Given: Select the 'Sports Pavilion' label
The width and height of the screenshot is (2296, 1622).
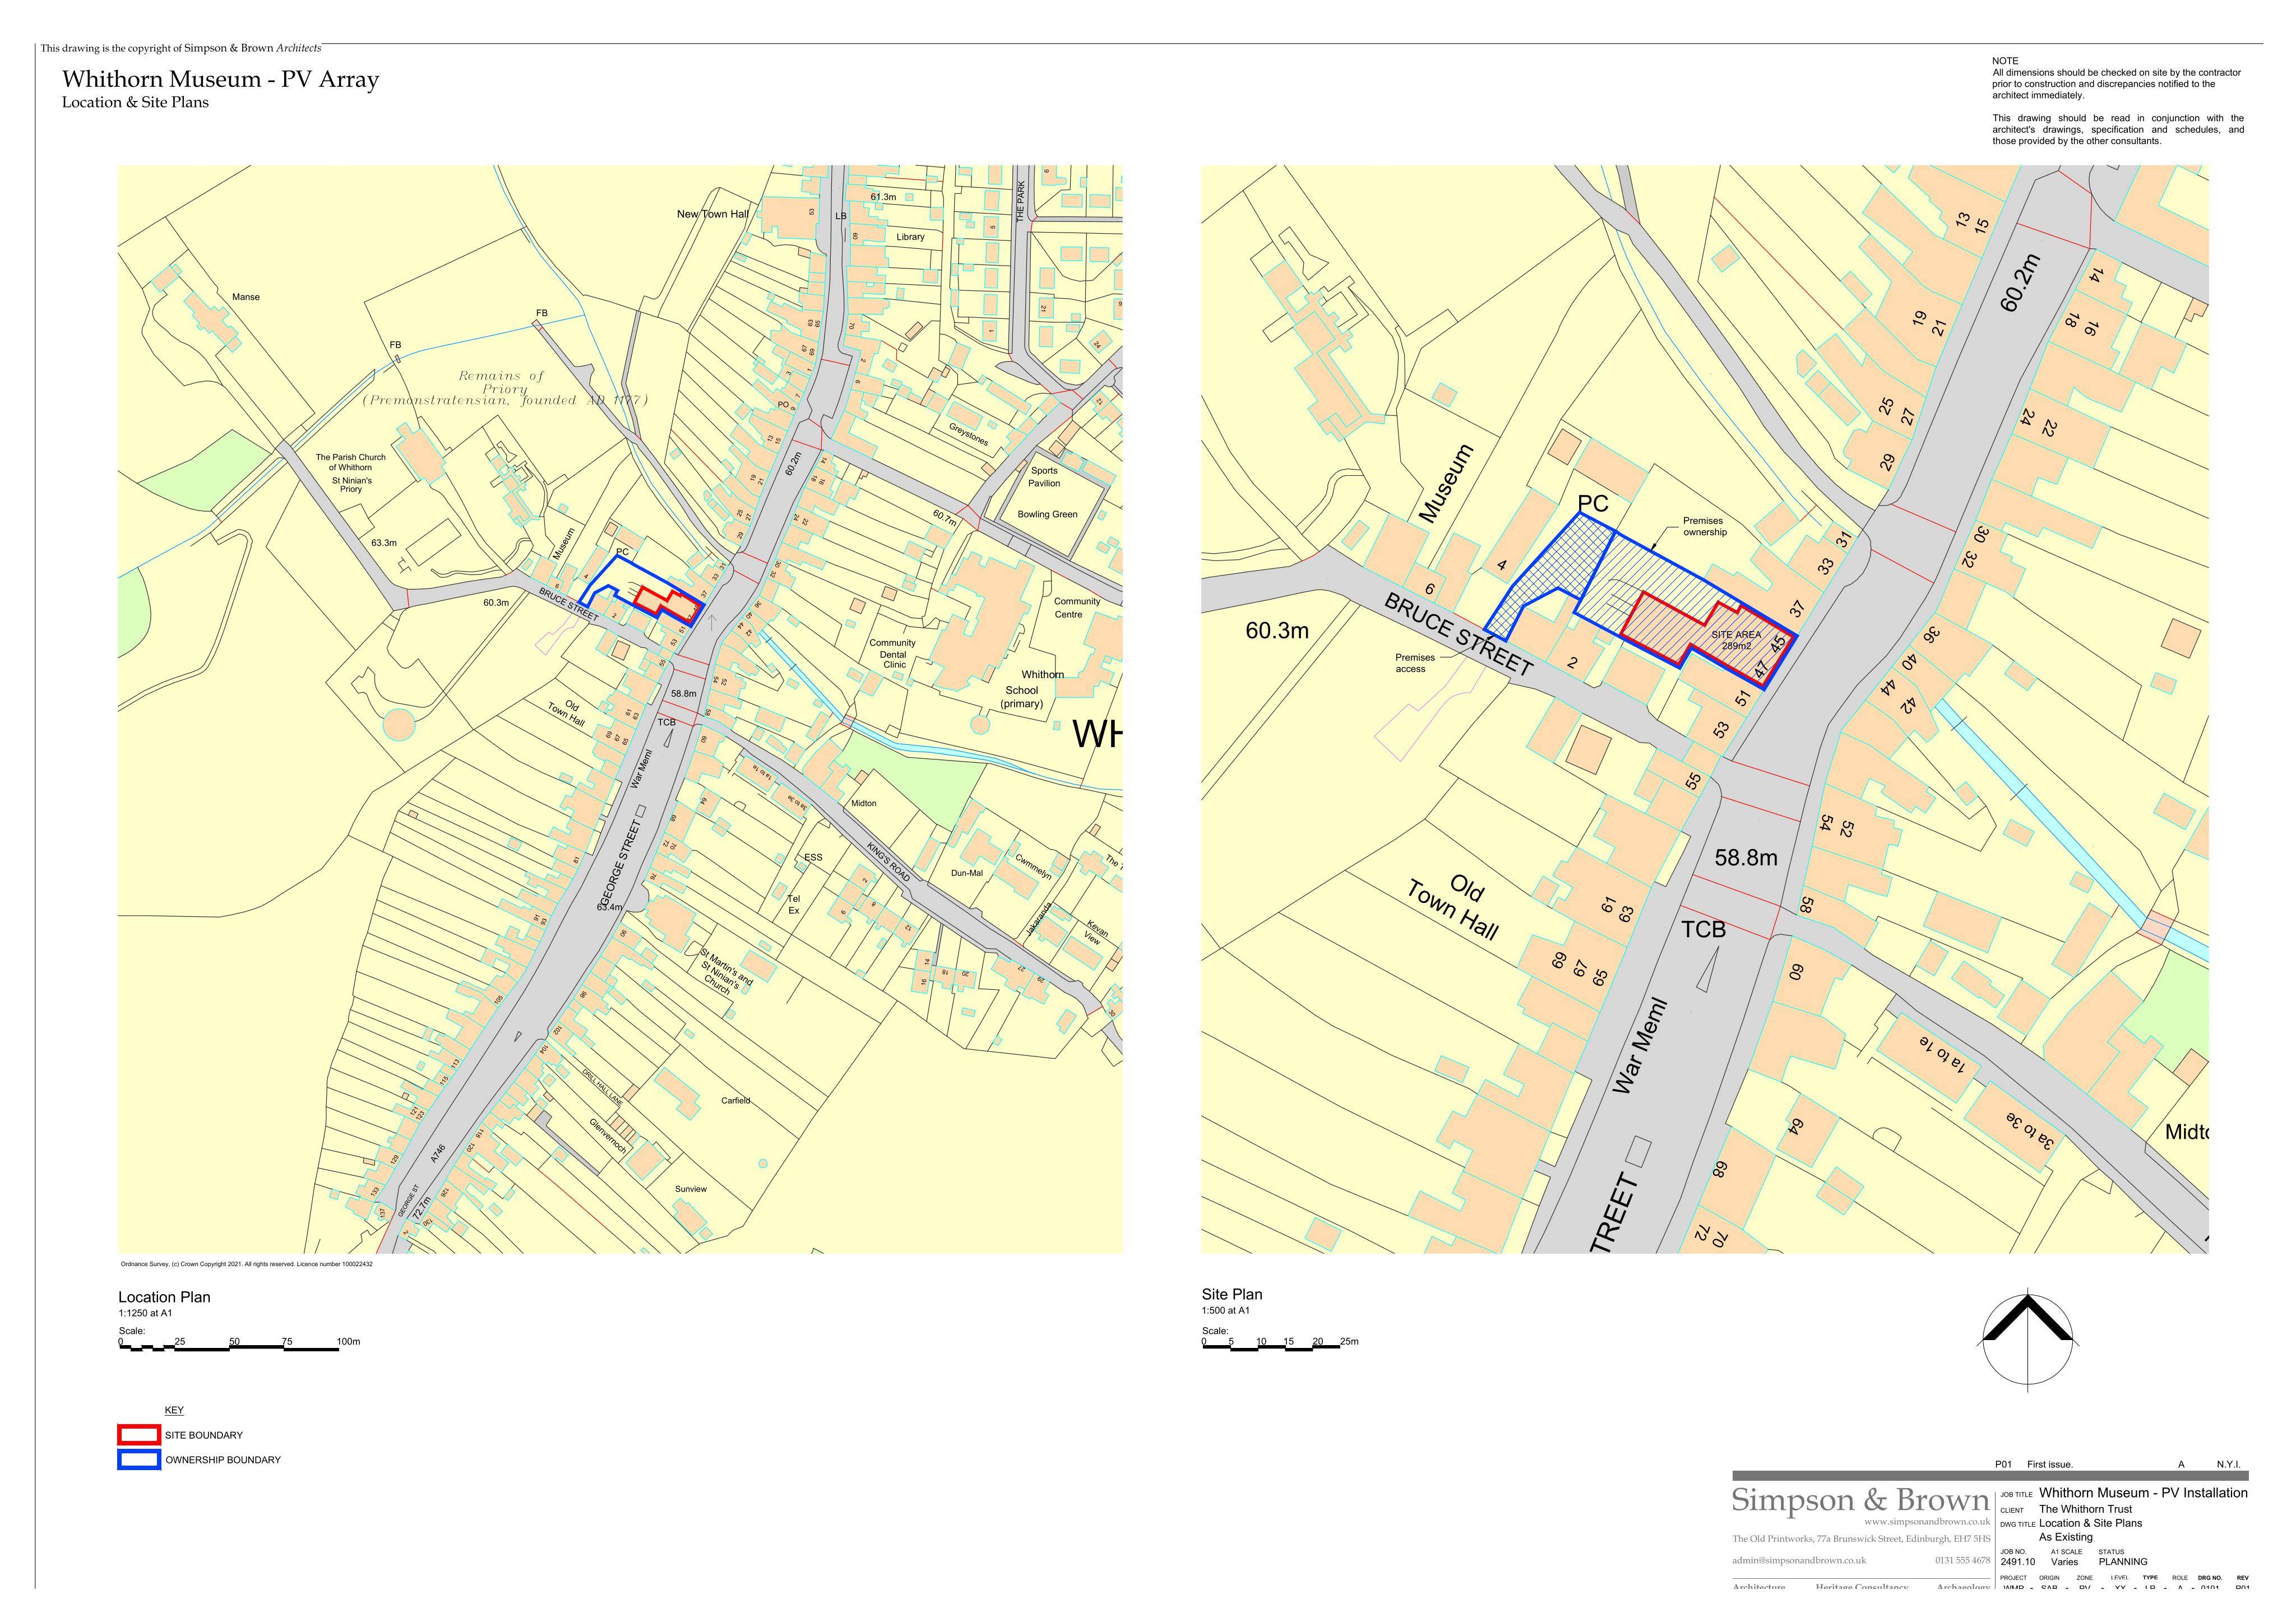Looking at the screenshot, I should 1044,476.
